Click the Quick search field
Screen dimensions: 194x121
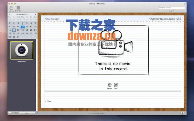click(172, 8)
